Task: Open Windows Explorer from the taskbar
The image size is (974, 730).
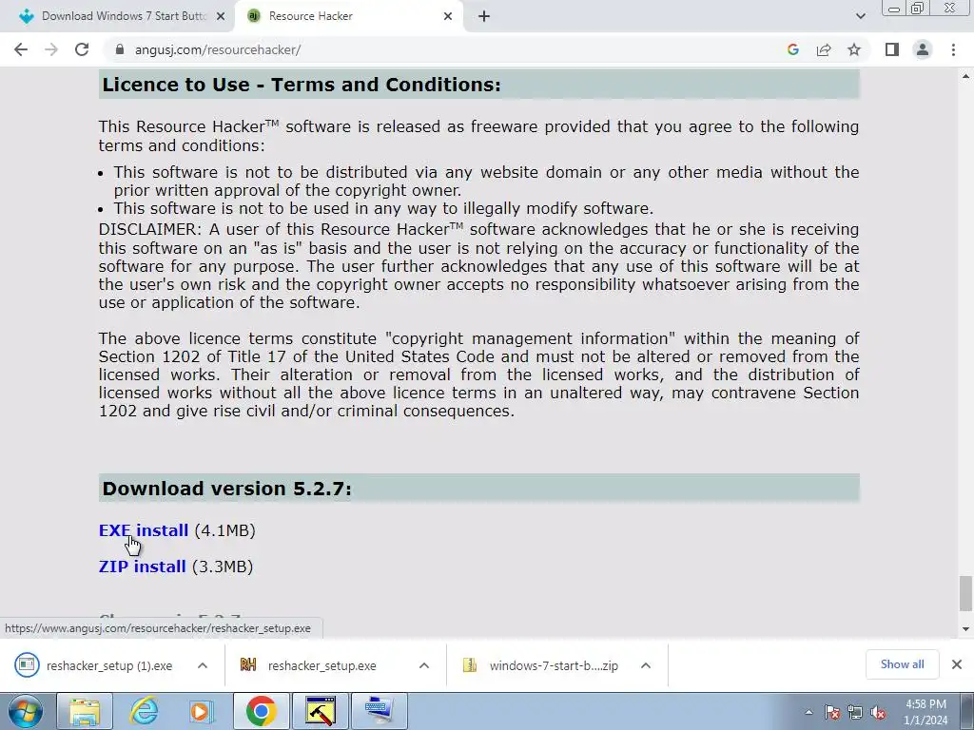Action: click(x=85, y=711)
